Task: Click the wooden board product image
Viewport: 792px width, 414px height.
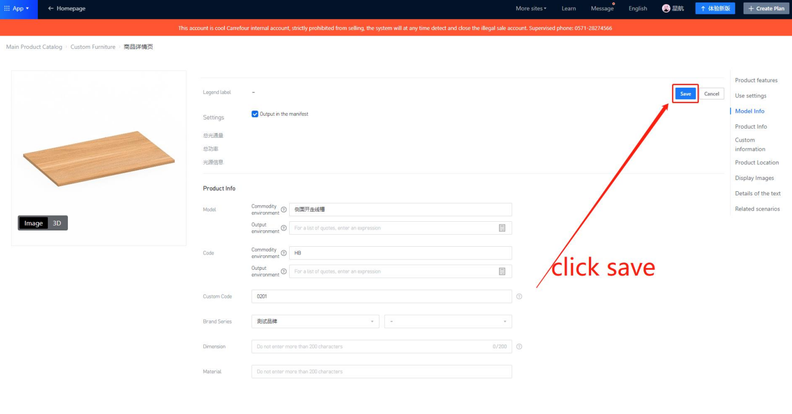Action: coord(98,158)
